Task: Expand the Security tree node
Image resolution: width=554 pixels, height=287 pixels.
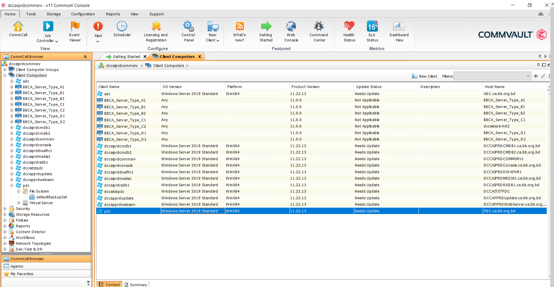Action: point(5,209)
